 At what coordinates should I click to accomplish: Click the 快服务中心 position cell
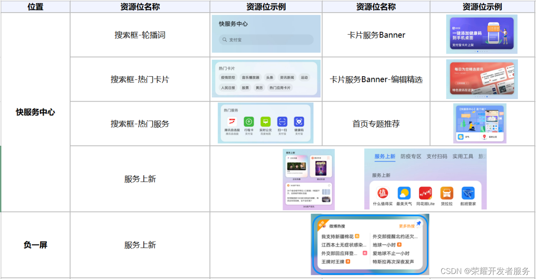click(x=35, y=112)
